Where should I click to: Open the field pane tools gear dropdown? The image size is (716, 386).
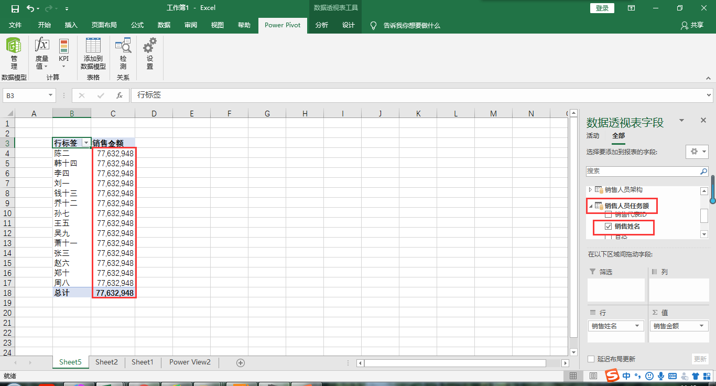tap(698, 152)
